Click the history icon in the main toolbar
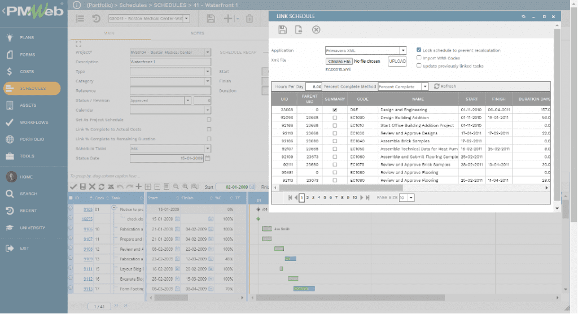Image resolution: width=578 pixels, height=314 pixels. click(x=96, y=19)
